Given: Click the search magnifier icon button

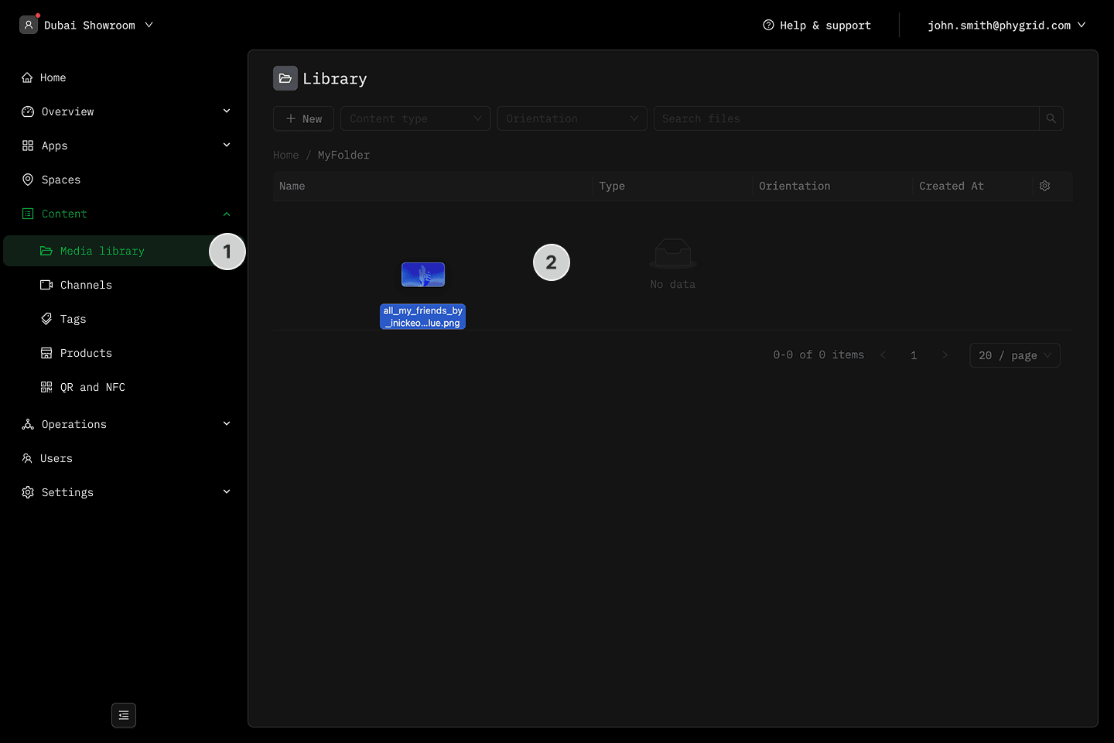Looking at the screenshot, I should coord(1051,118).
